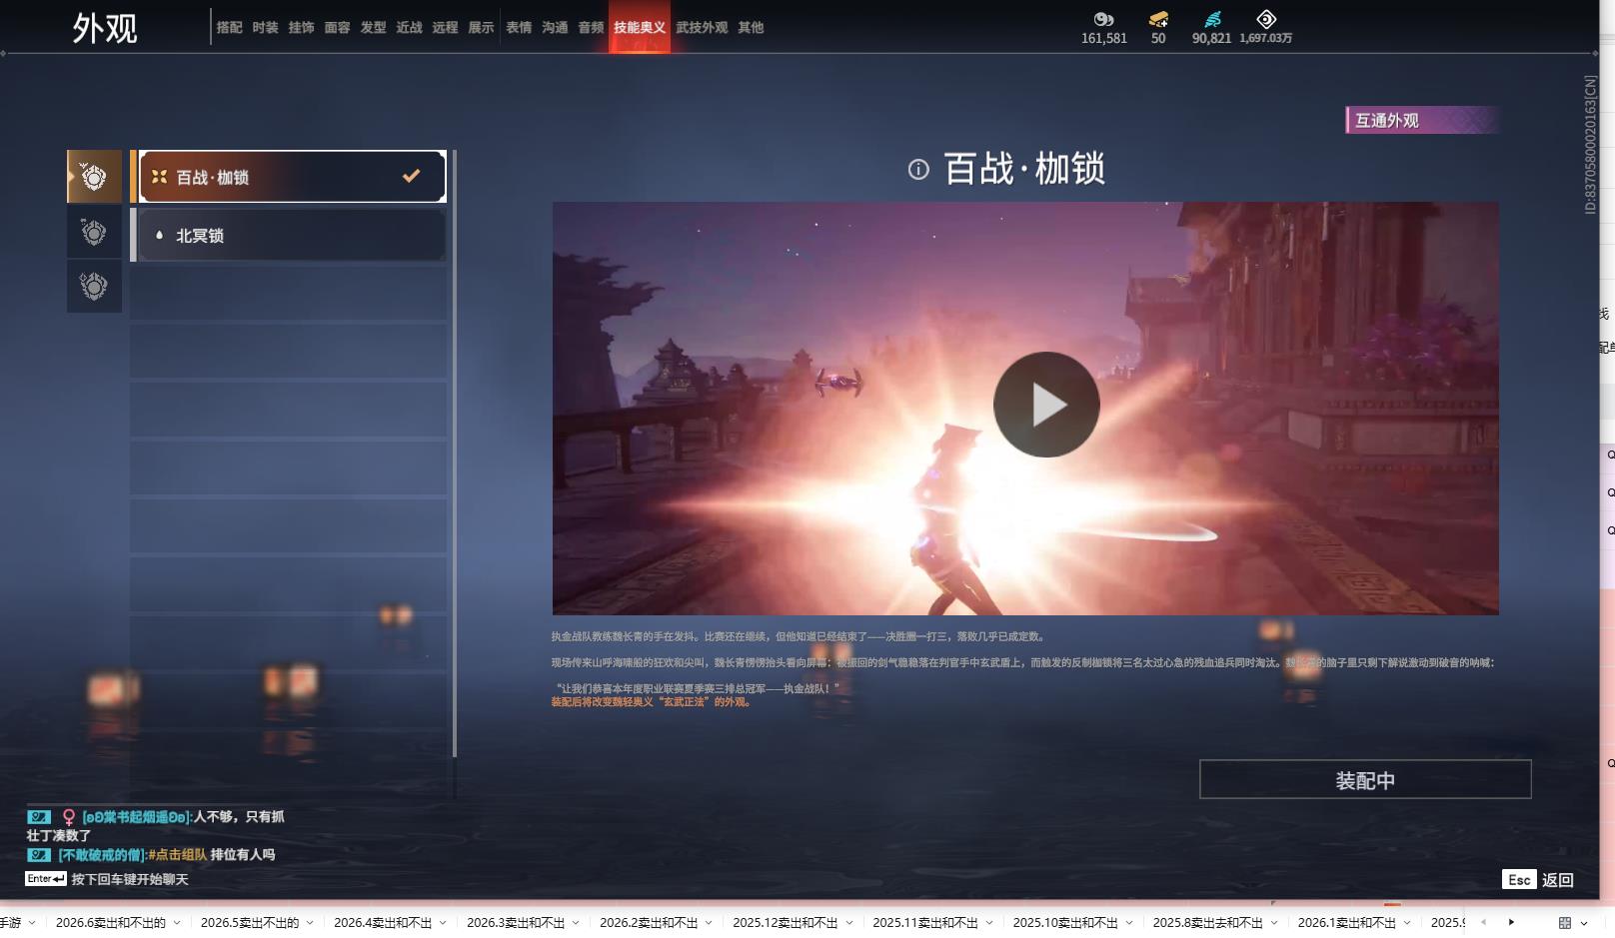Screen dimensions: 1615x938
Task: Select the second skill category icon
Action: pos(94,232)
